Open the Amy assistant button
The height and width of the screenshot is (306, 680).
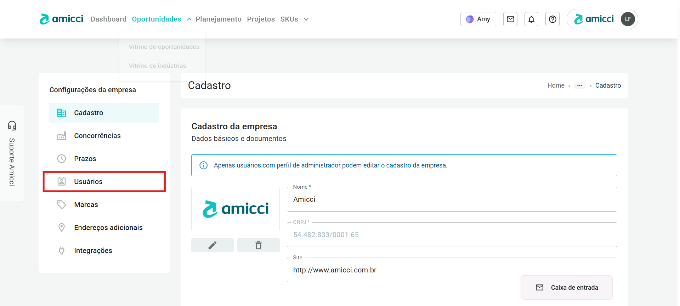[478, 19]
